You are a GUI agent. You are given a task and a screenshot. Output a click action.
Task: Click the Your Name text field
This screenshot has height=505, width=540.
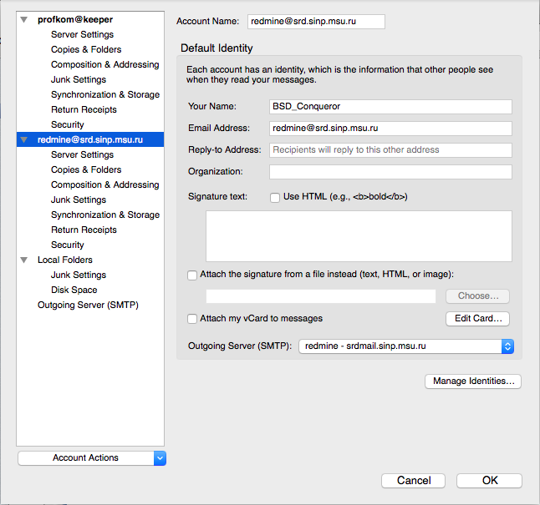tap(390, 107)
